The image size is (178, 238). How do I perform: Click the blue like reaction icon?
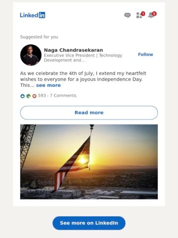(x=22, y=96)
